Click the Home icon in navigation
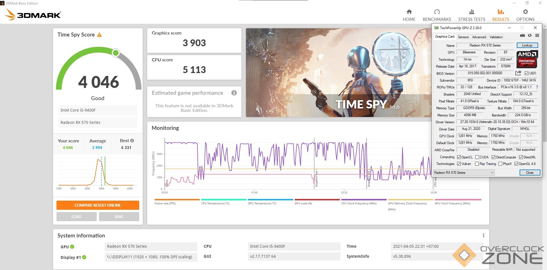This screenshot has width=547, height=270. [x=409, y=12]
